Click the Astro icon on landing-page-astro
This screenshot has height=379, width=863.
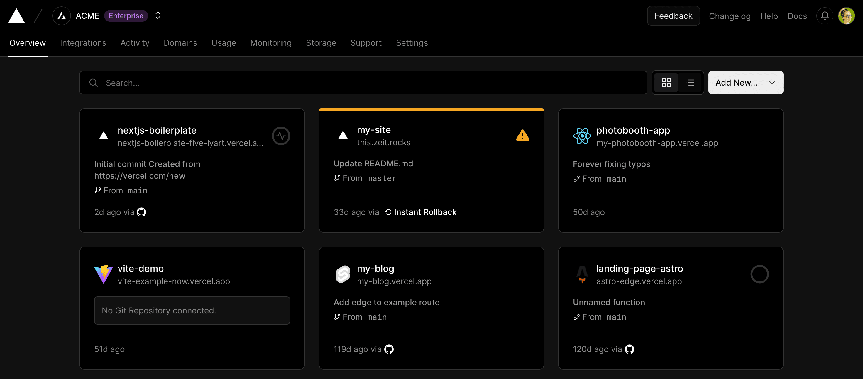pyautogui.click(x=582, y=274)
